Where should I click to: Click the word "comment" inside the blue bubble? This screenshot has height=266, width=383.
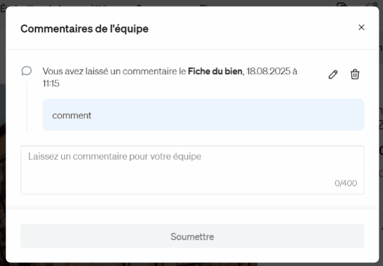tap(72, 115)
